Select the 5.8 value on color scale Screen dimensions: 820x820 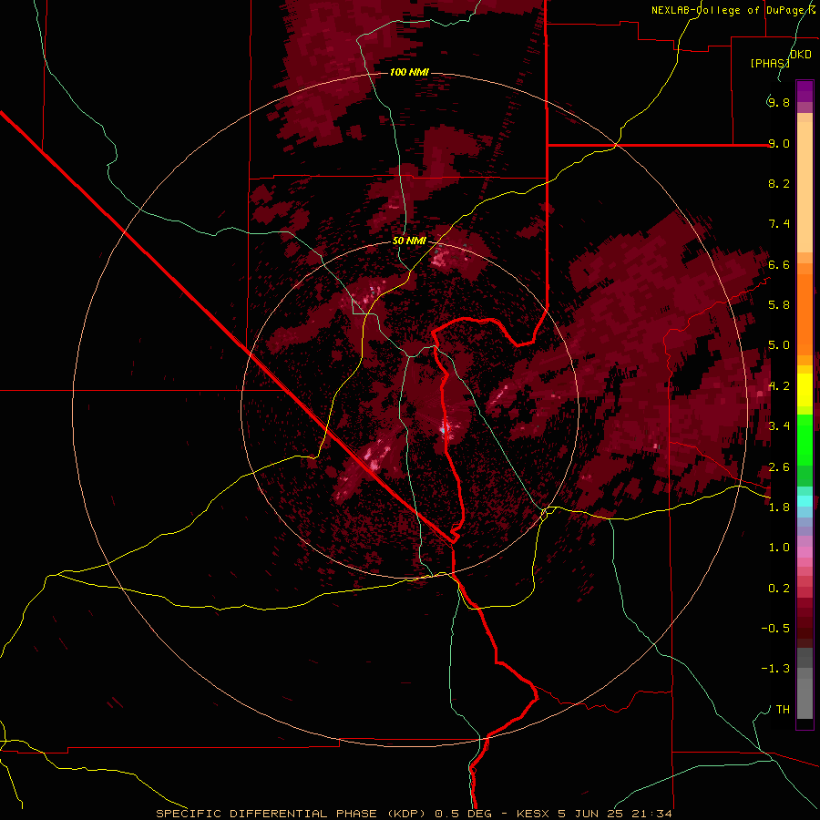[779, 305]
